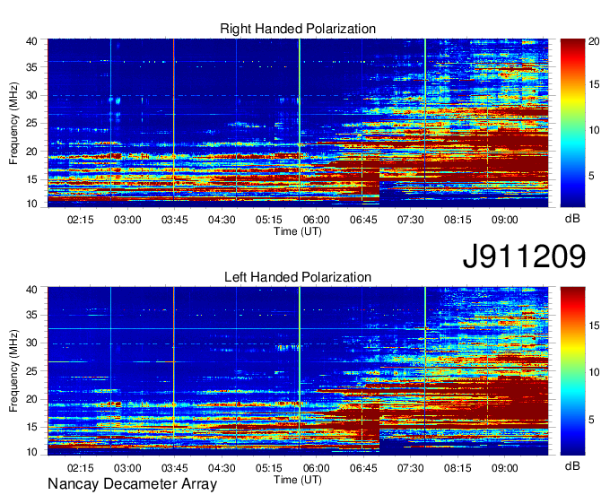This screenshot has height=495, width=610.
Task: Click the Right Handed Polarization title
Action: (x=298, y=29)
